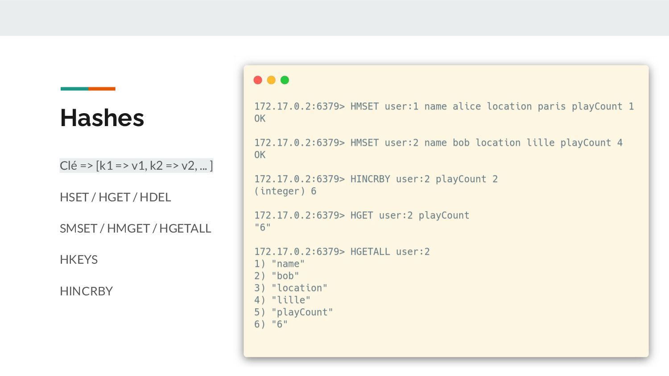Click the yellow minimize dot on the terminal
This screenshot has height=376, width=669.
(x=271, y=80)
